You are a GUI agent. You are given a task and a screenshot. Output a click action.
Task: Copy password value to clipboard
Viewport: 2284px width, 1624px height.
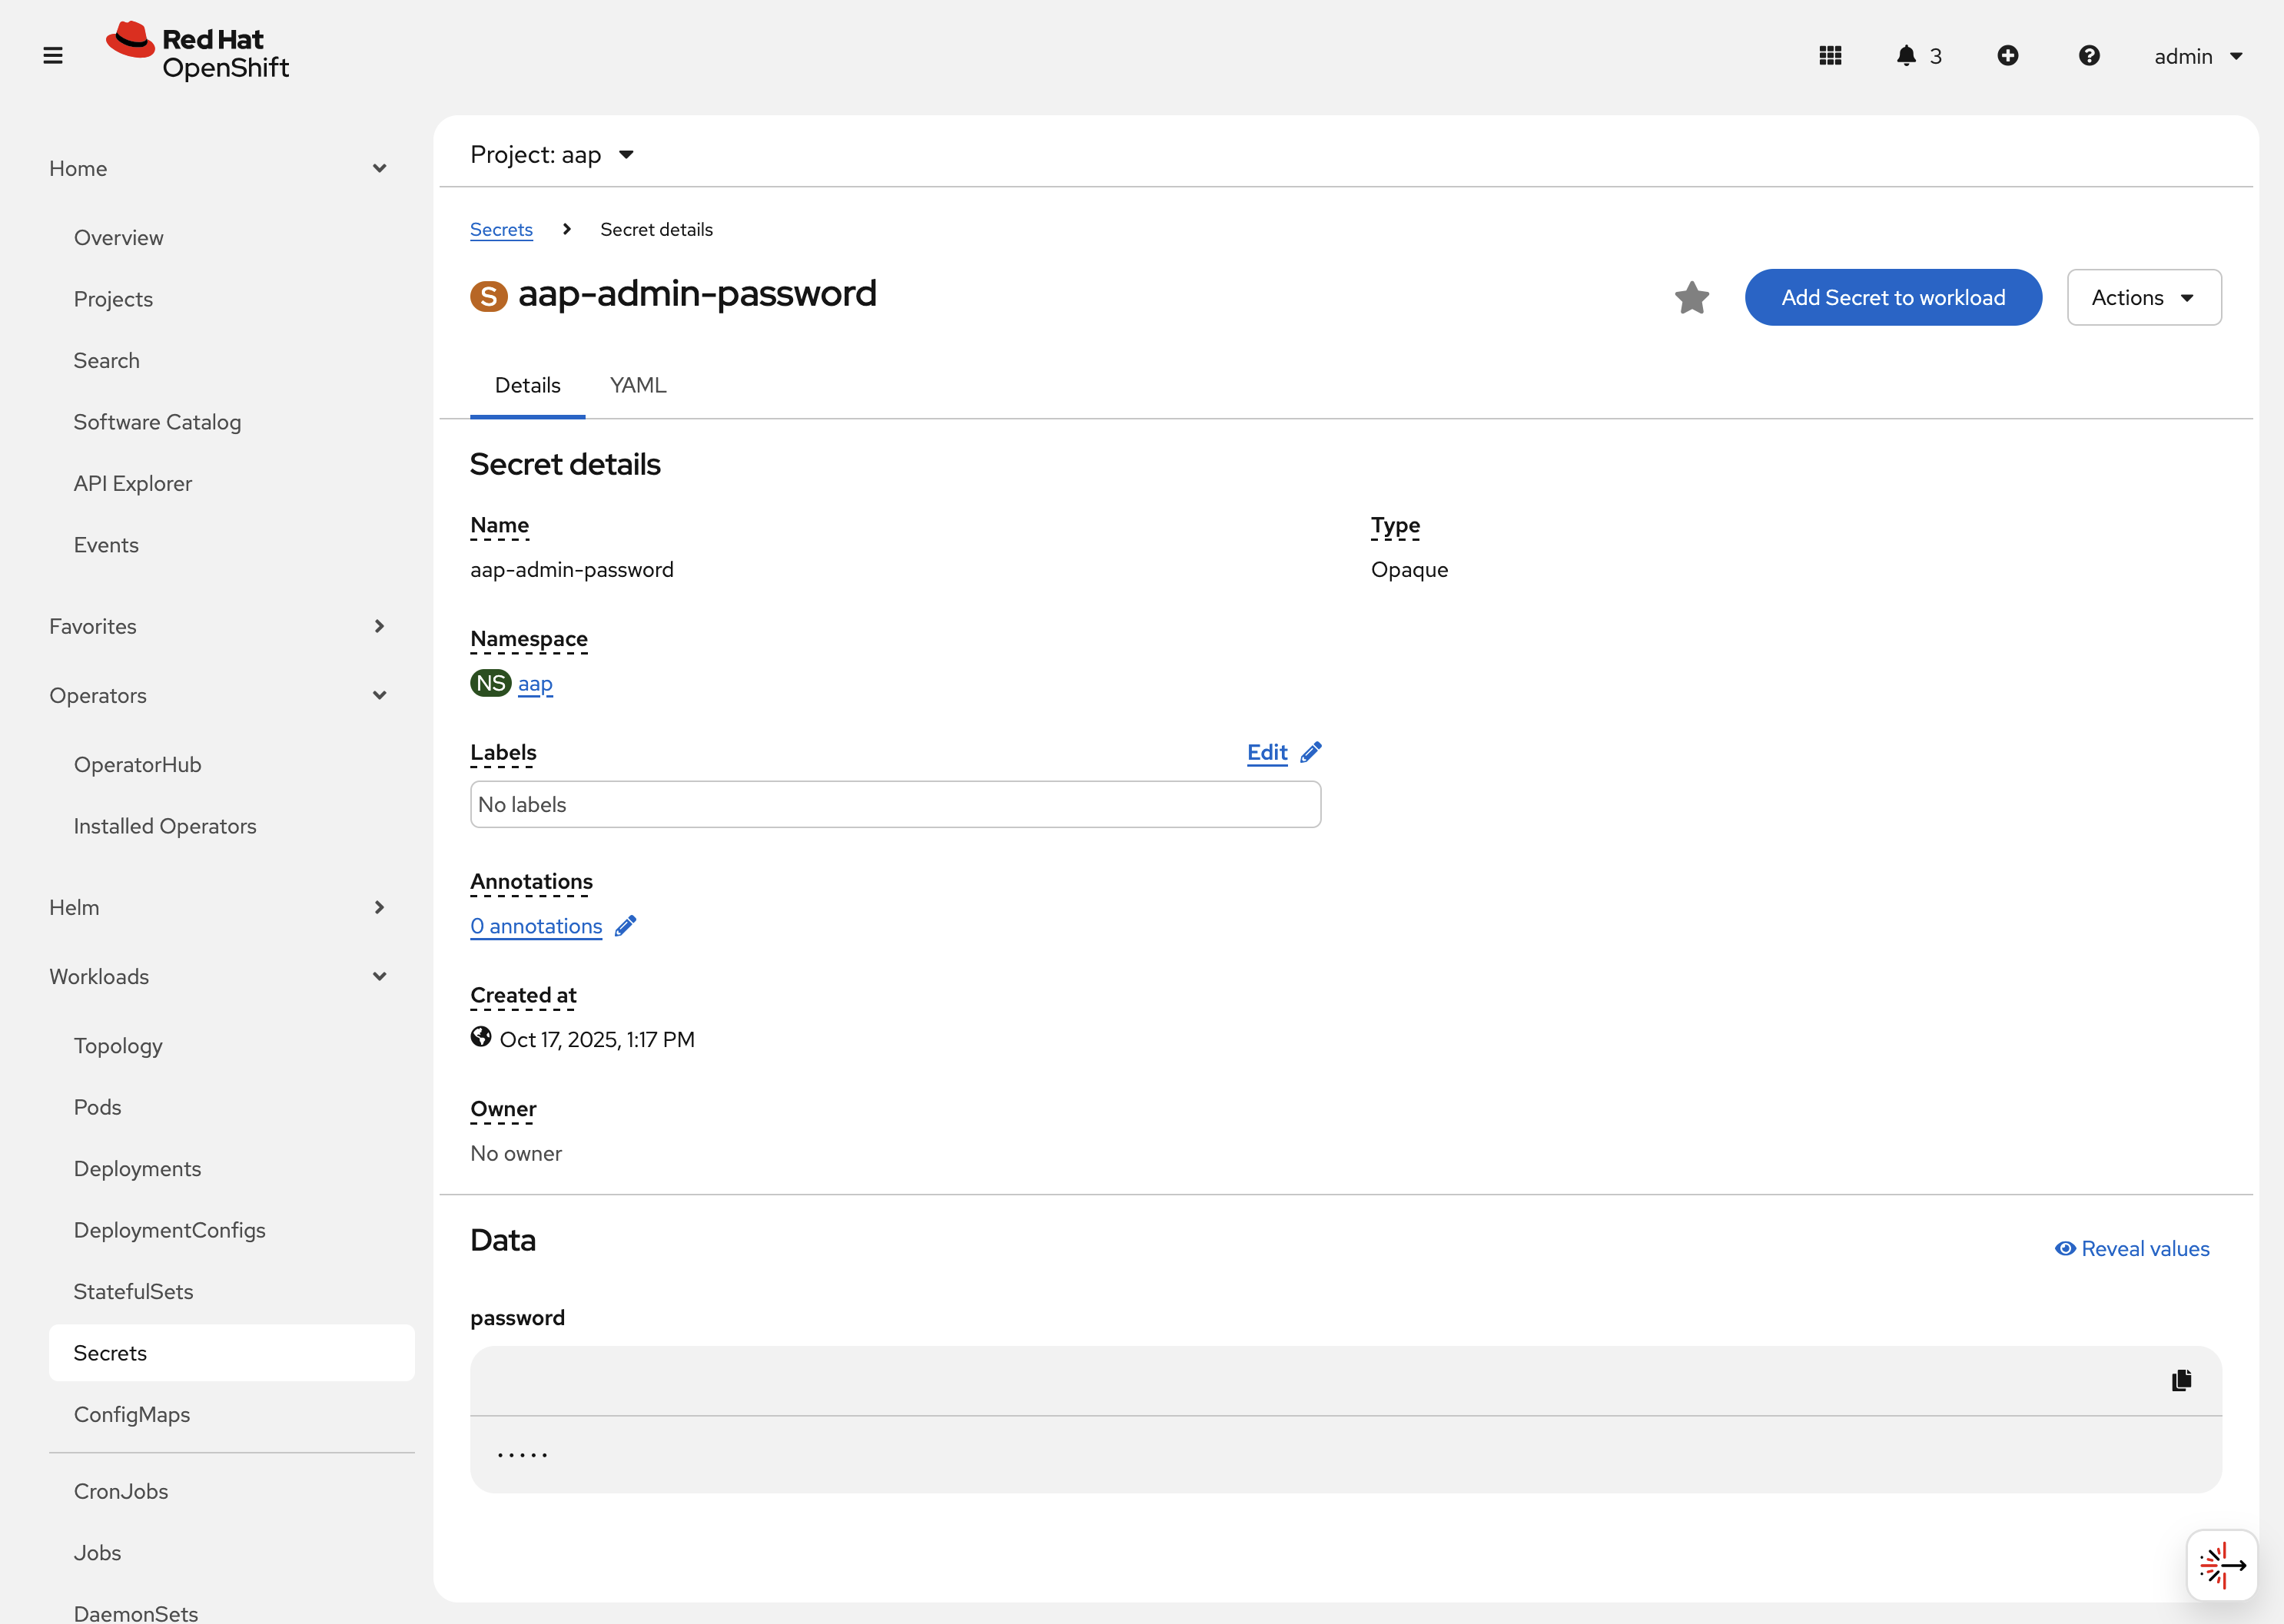[2181, 1380]
